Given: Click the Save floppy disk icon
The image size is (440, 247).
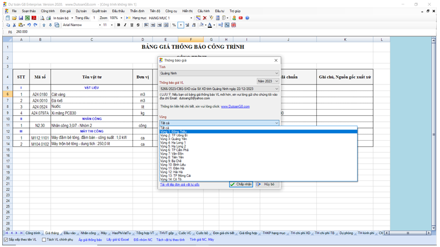Looking at the screenshot, I should pyautogui.click(x=21, y=18).
